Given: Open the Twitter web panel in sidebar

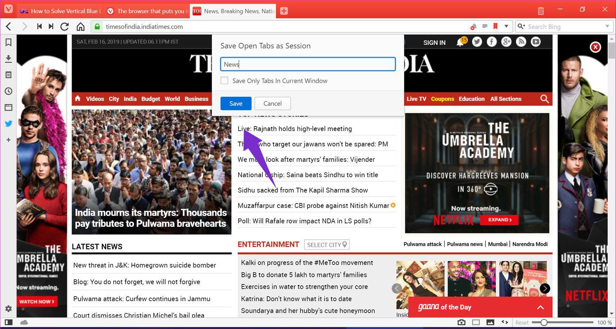Looking at the screenshot, I should [x=8, y=124].
